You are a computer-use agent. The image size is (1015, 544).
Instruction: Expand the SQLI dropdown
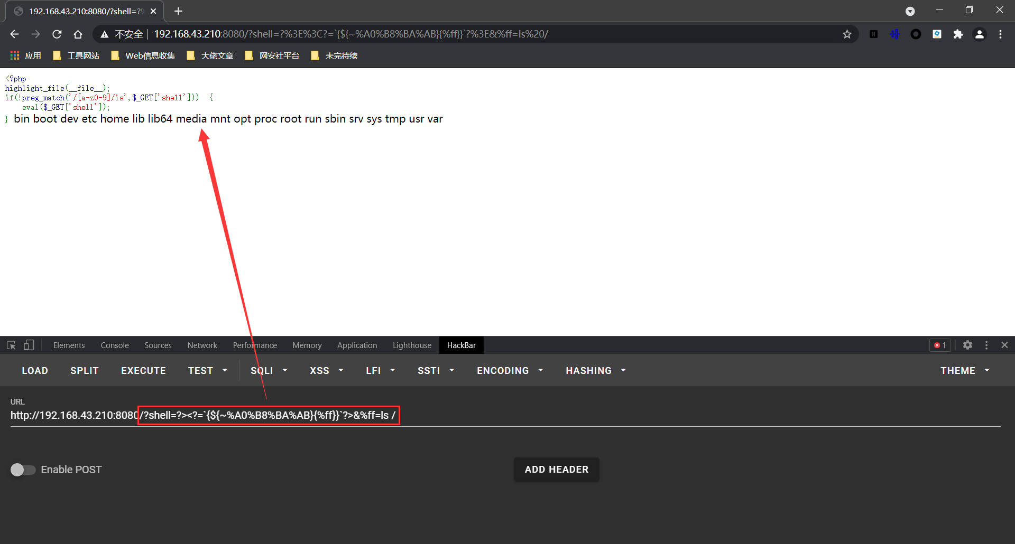point(269,371)
